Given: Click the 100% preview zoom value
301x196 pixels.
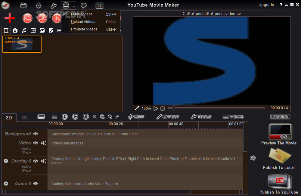Looking at the screenshot, I should tap(146, 109).
